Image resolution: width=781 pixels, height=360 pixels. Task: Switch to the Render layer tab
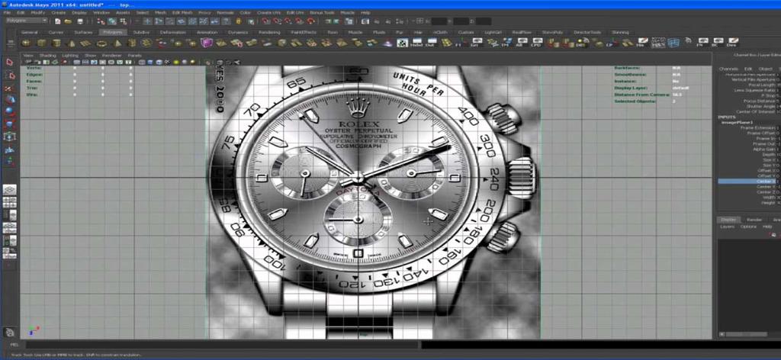tap(754, 220)
